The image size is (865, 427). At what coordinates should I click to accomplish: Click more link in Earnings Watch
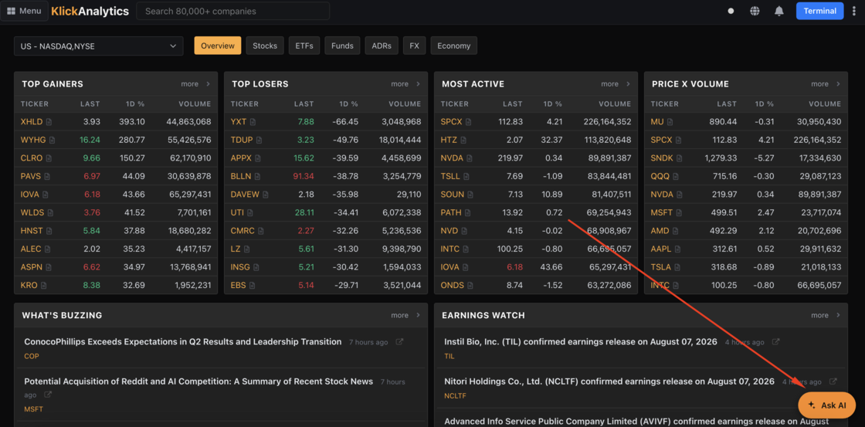[x=819, y=316]
